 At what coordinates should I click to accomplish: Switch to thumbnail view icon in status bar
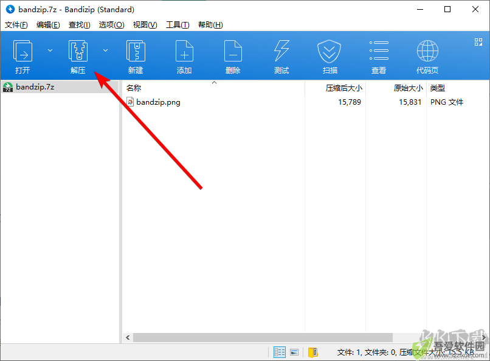coord(294,352)
